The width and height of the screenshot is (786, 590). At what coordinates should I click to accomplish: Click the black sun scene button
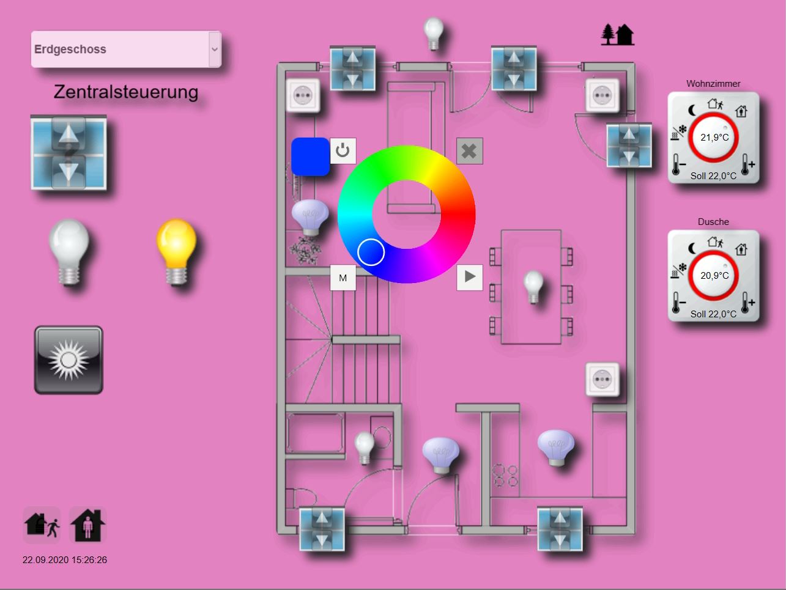point(69,360)
